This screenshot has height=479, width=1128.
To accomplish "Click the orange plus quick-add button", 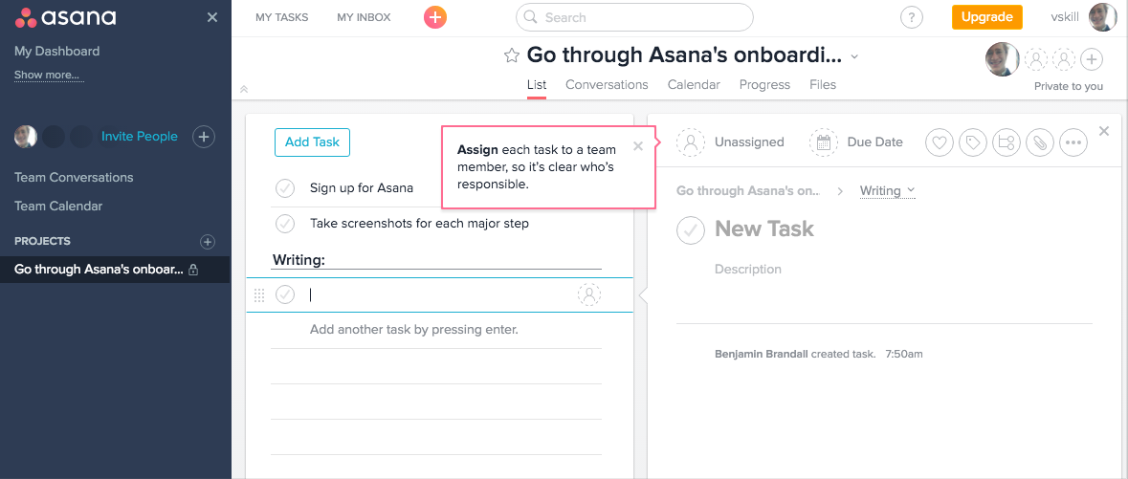I will click(435, 17).
